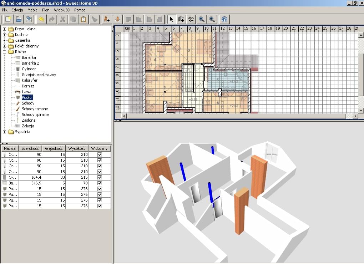Click plan's vertical scrollbar thumb

(361, 75)
